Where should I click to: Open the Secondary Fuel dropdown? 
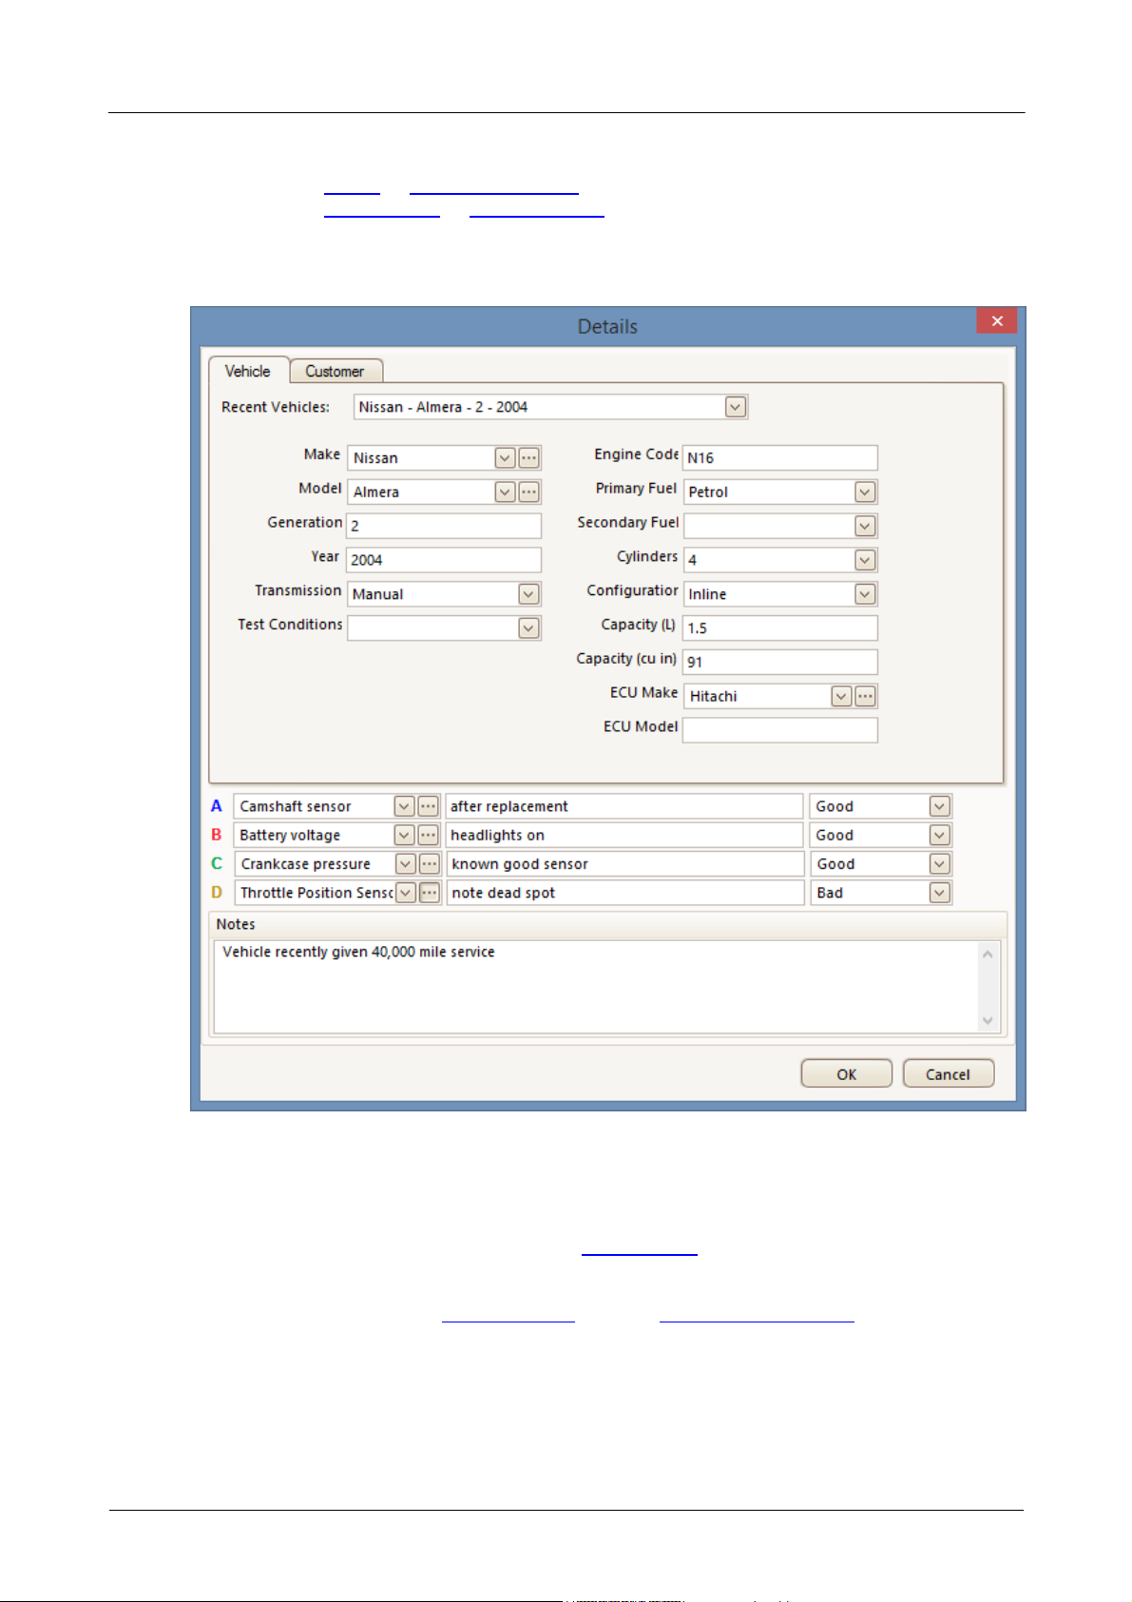coord(864,527)
